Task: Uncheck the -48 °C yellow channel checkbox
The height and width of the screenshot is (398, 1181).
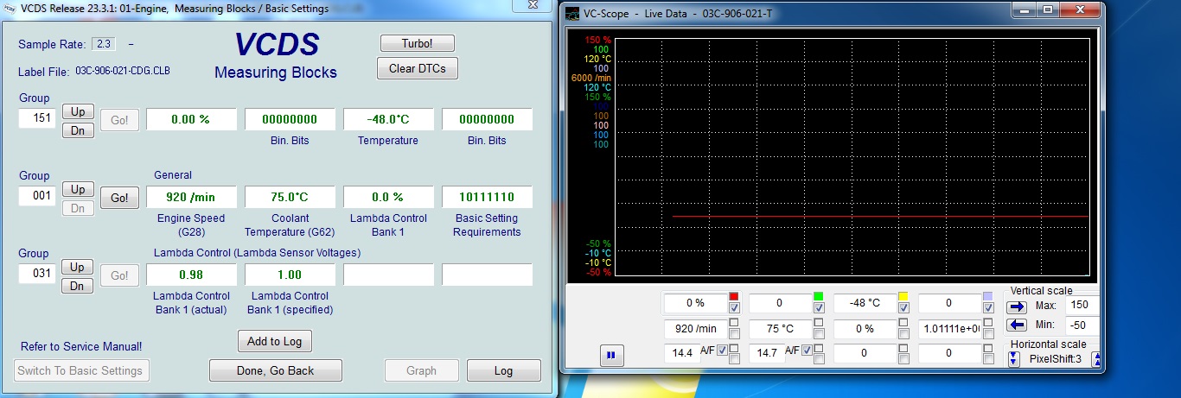Action: tap(903, 307)
